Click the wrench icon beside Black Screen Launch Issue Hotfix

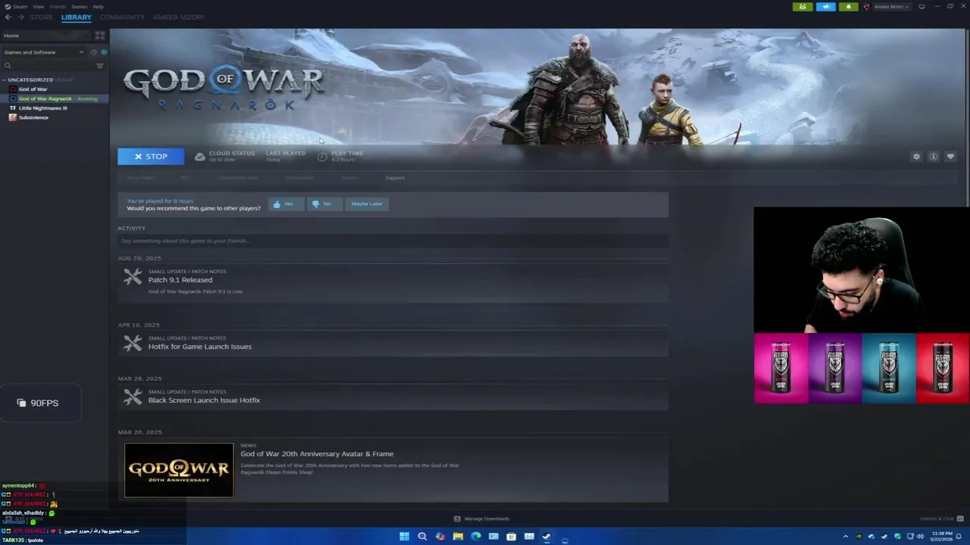[x=133, y=397]
